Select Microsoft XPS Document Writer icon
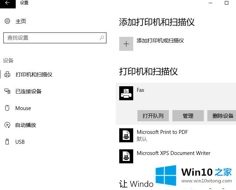 click(x=126, y=156)
